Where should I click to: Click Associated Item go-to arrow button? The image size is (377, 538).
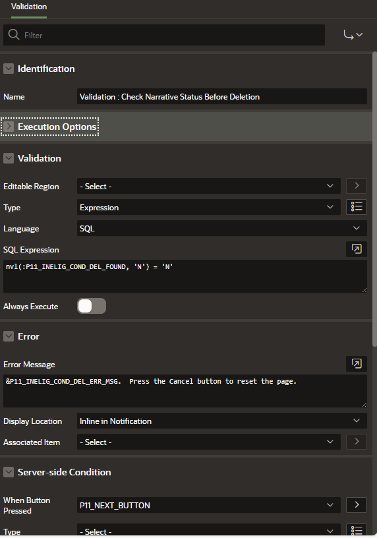point(357,442)
